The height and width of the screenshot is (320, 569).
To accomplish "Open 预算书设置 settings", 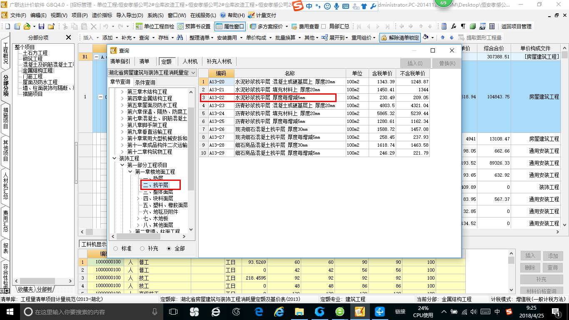I will 194,26.
